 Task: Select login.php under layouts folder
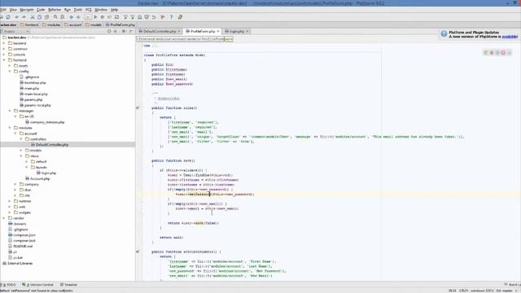46,173
